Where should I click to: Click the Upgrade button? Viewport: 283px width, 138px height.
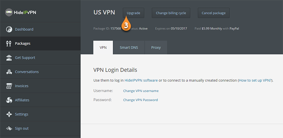133,13
